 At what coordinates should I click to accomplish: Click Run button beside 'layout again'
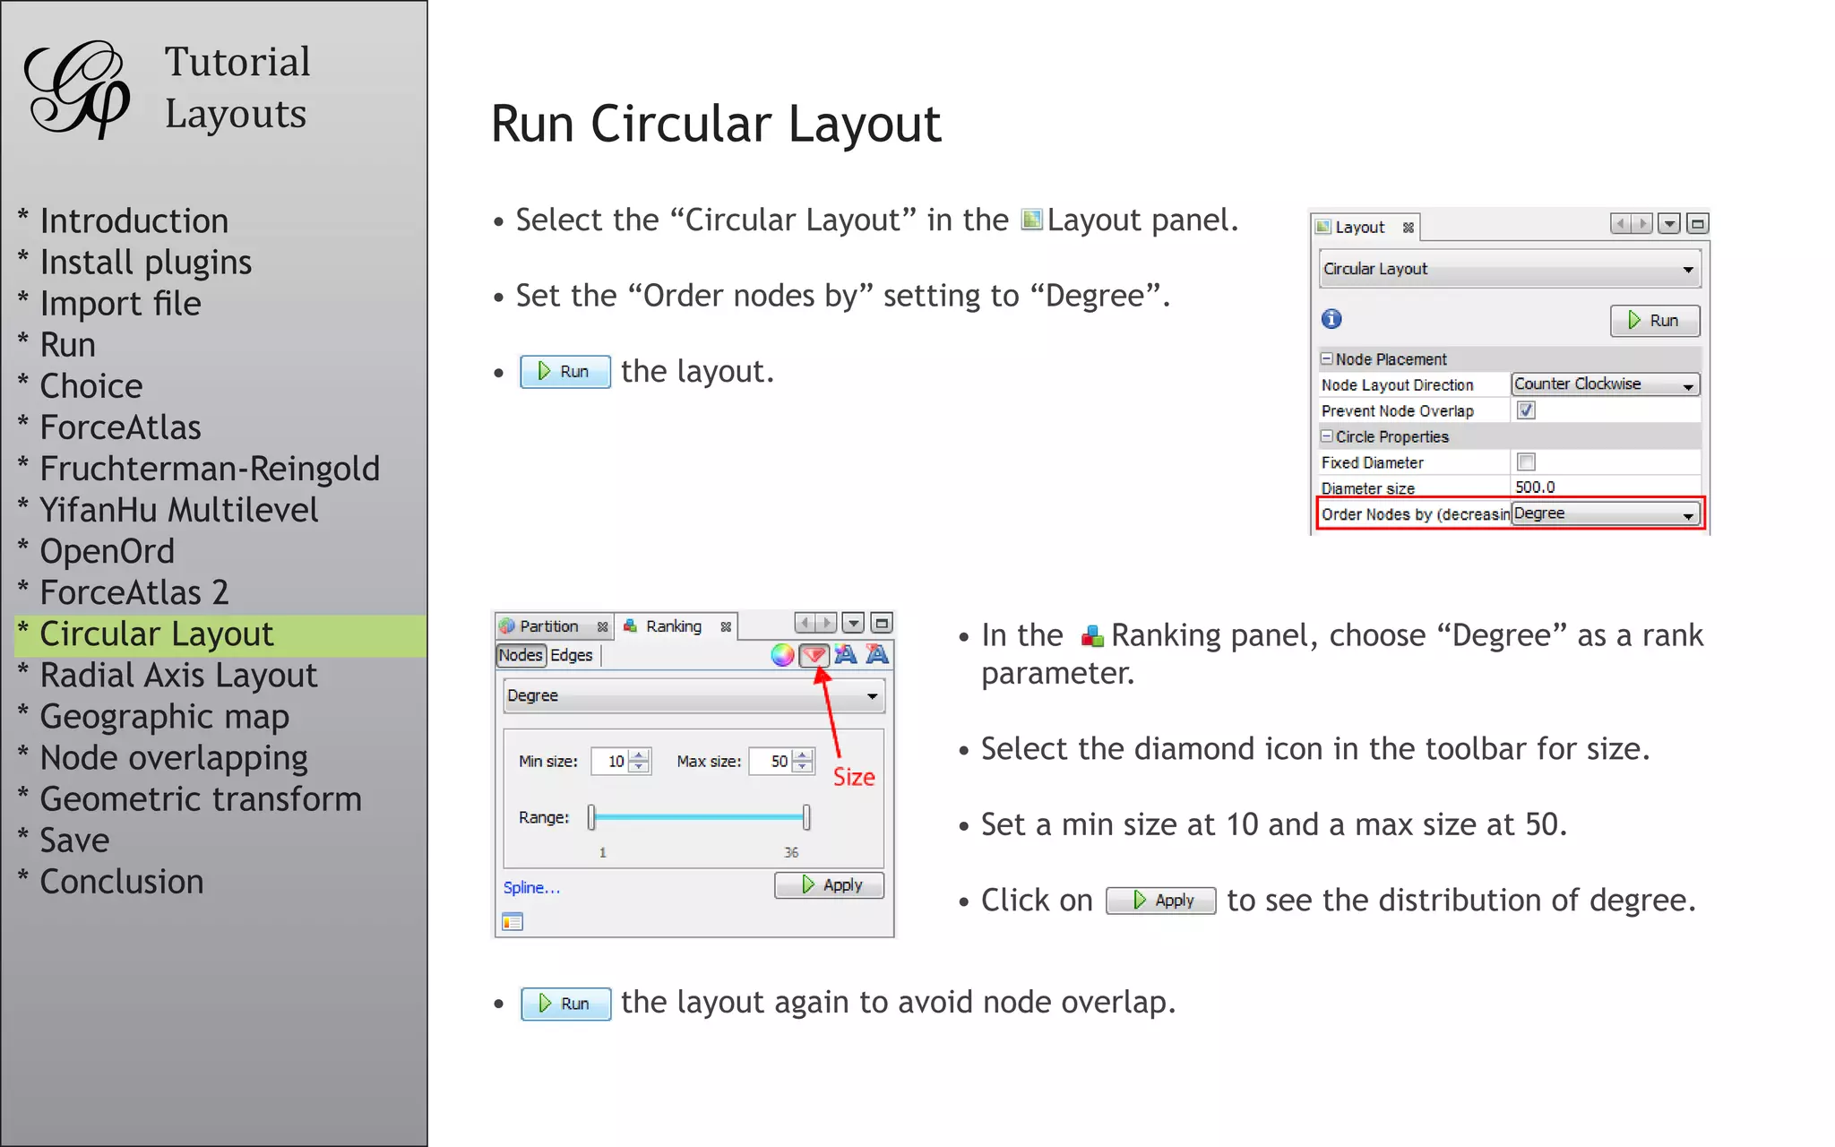[565, 1005]
